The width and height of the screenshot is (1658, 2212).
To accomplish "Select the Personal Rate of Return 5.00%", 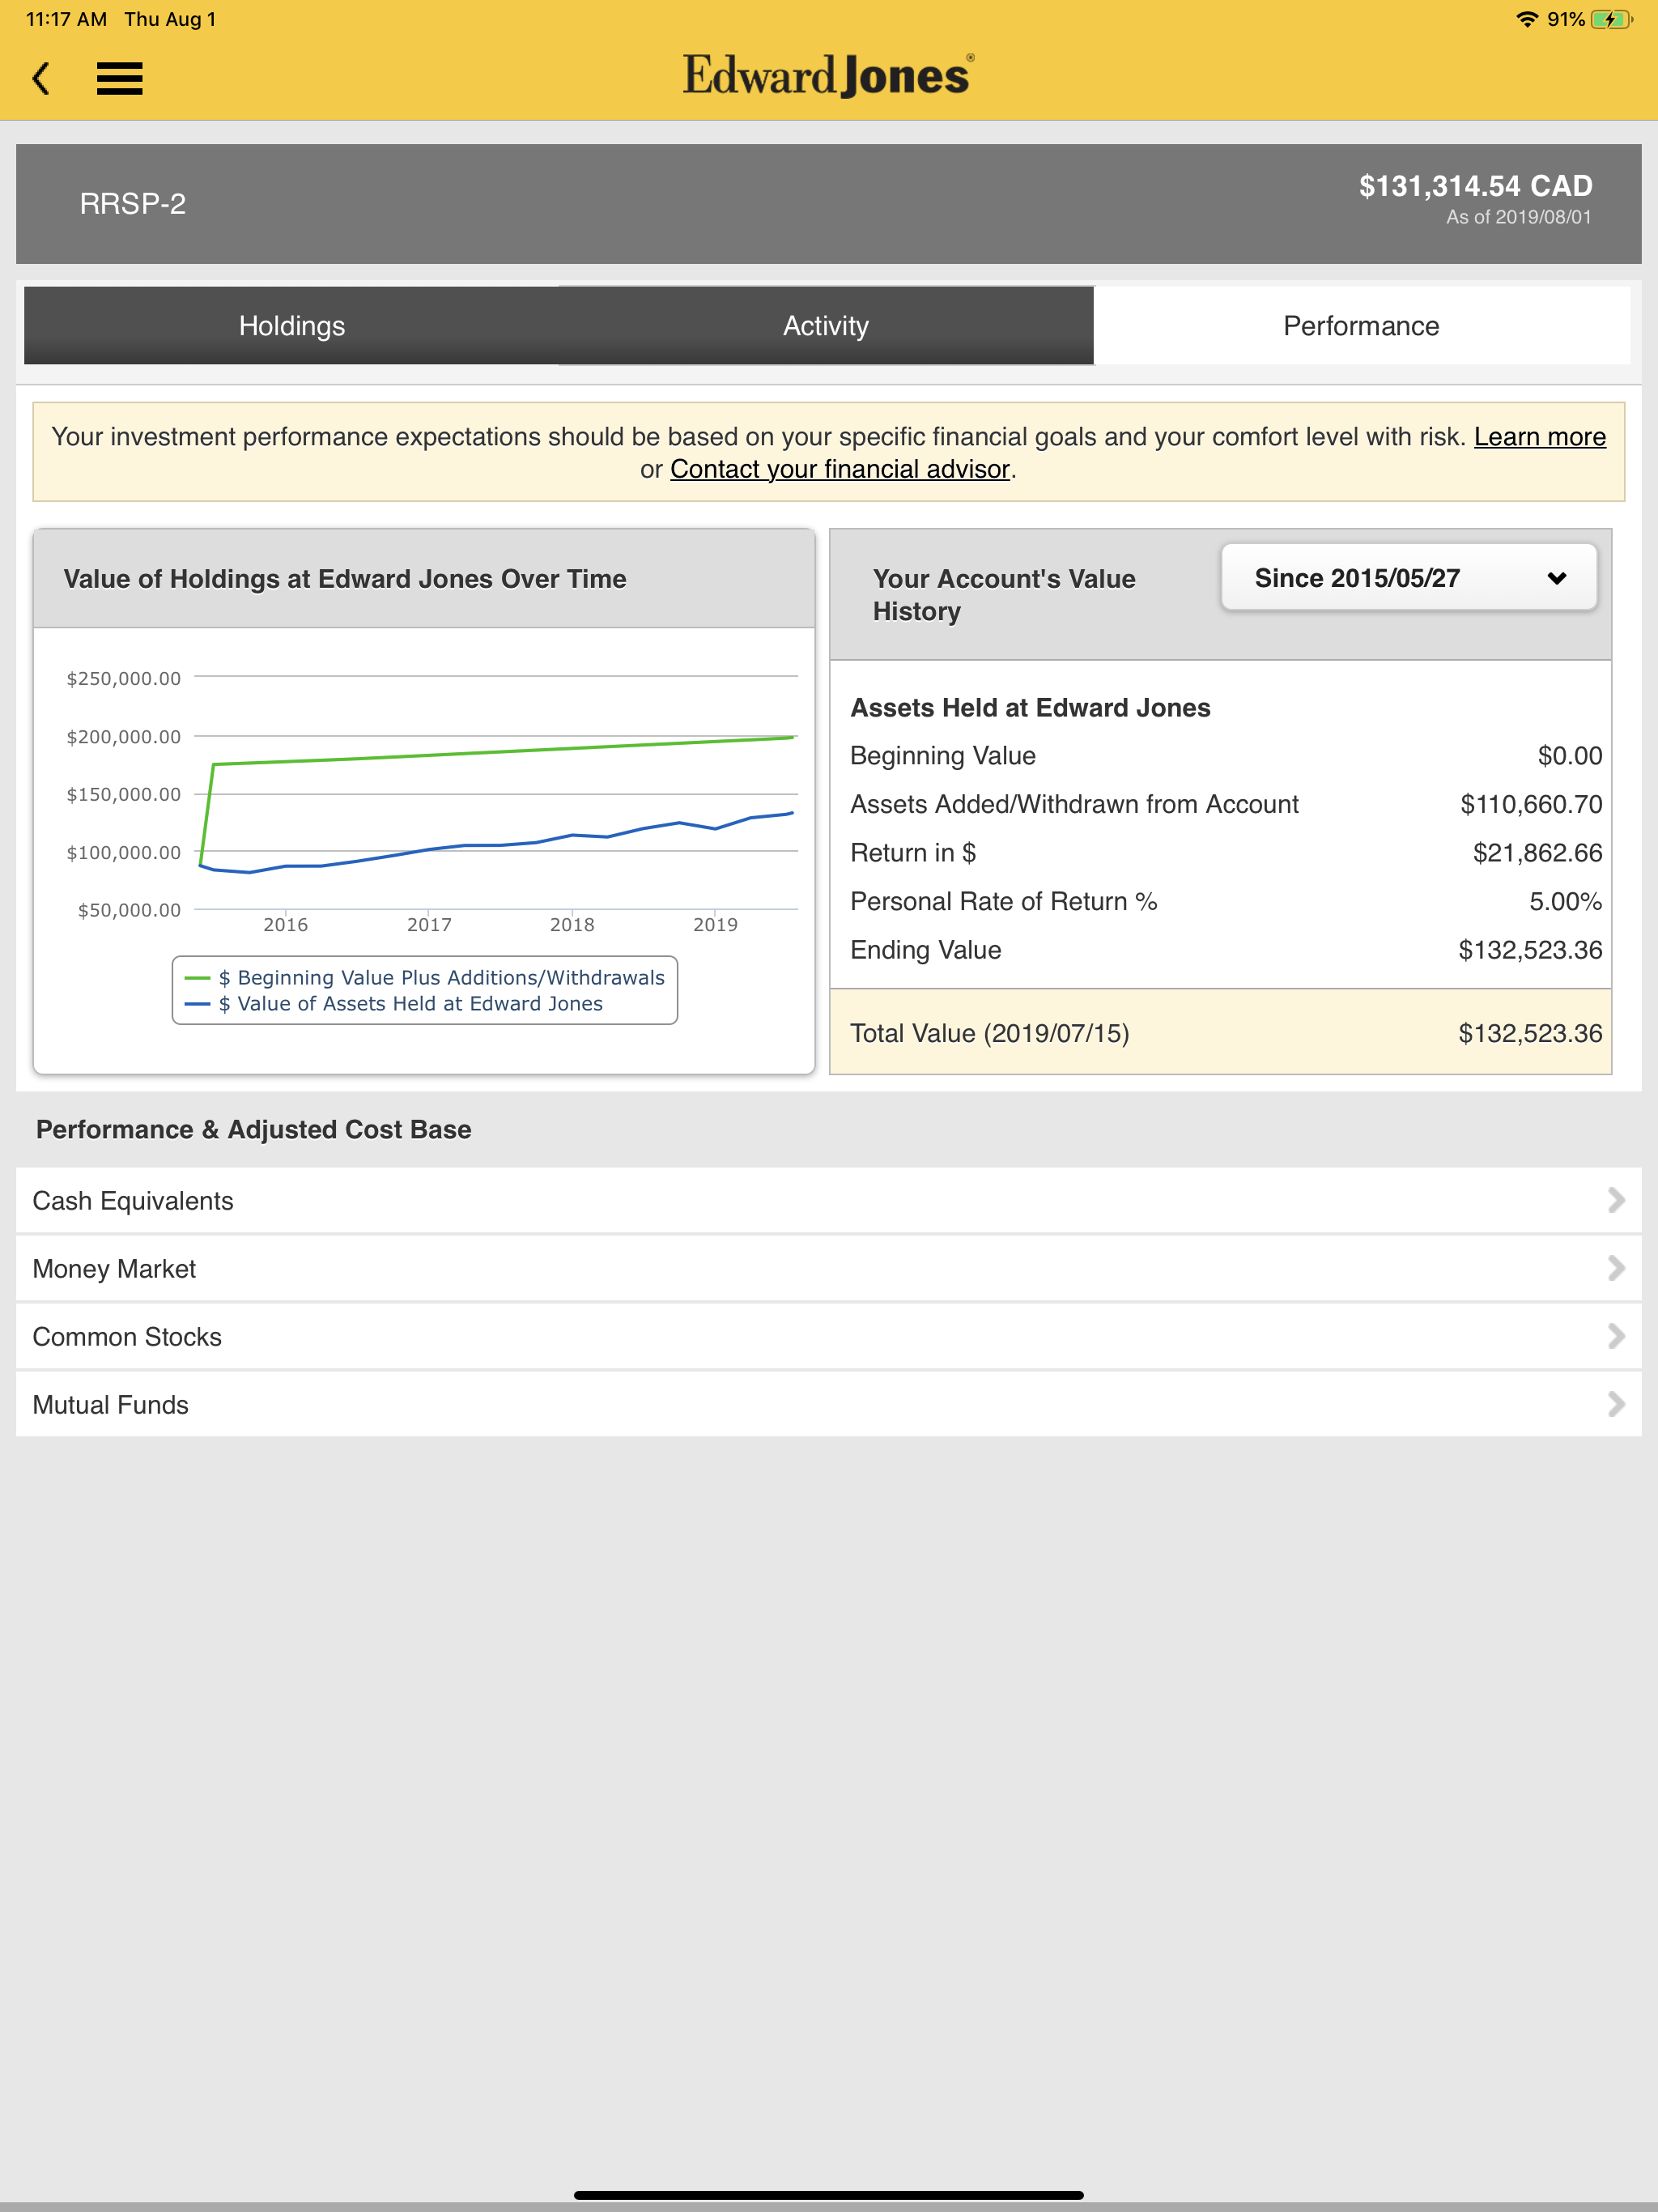I will click(1565, 901).
